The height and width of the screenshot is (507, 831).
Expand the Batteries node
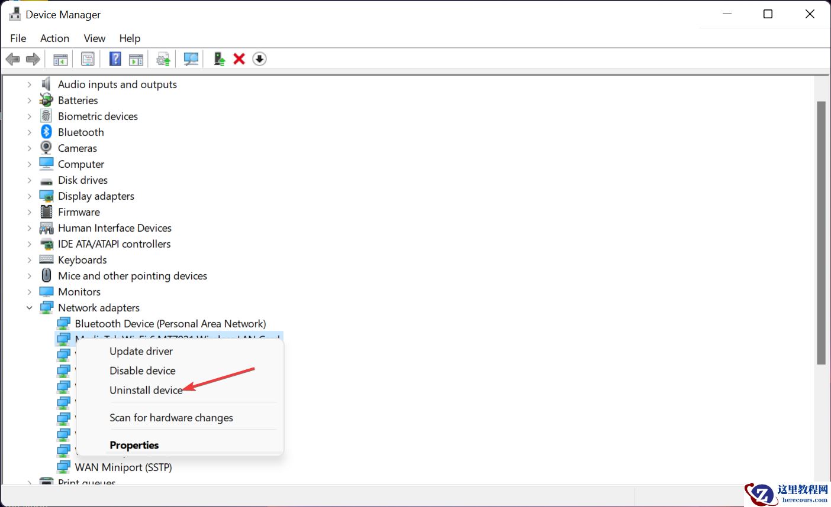click(x=30, y=100)
